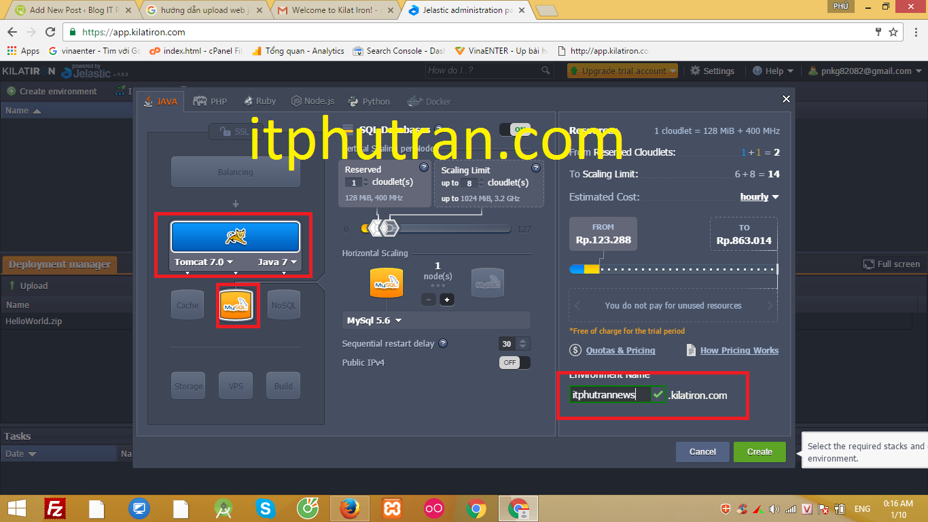The width and height of the screenshot is (928, 522).
Task: Click the green Create button
Action: 760,452
